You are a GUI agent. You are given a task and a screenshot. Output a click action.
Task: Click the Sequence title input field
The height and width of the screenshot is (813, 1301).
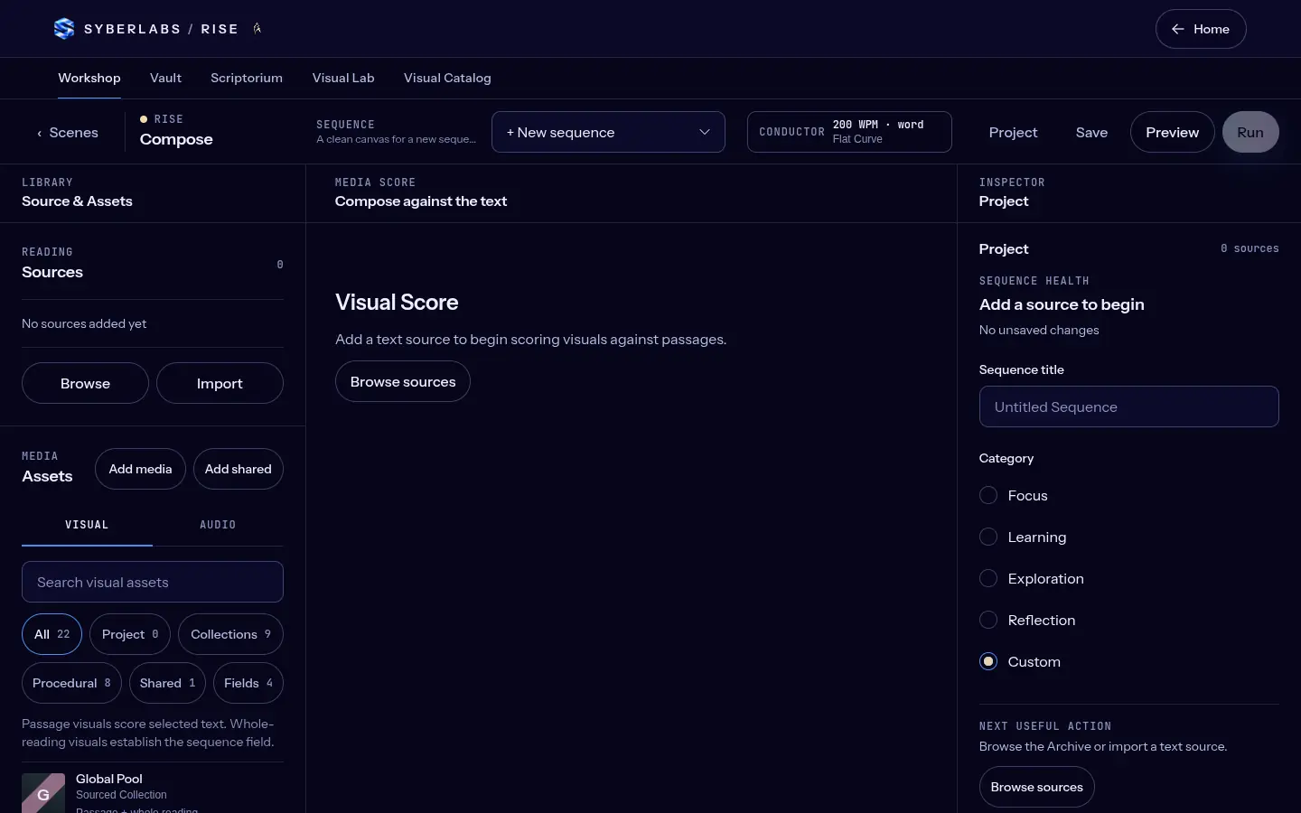point(1129,406)
